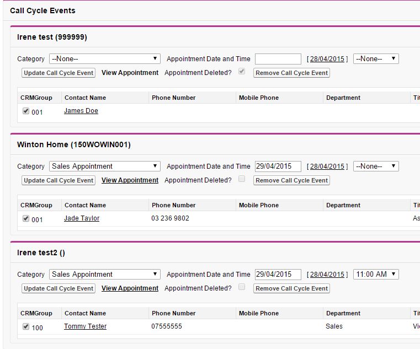Open Category dropdown for Irene test
The width and height of the screenshot is (420, 349).
104,59
